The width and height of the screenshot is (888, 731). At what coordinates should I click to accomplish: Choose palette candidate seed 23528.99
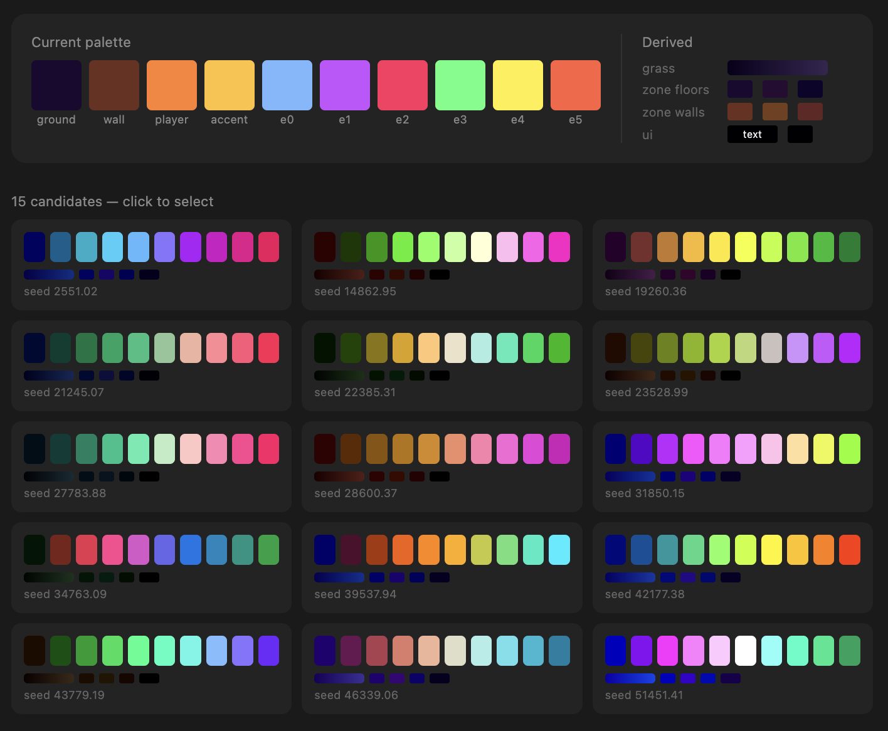pos(732,365)
